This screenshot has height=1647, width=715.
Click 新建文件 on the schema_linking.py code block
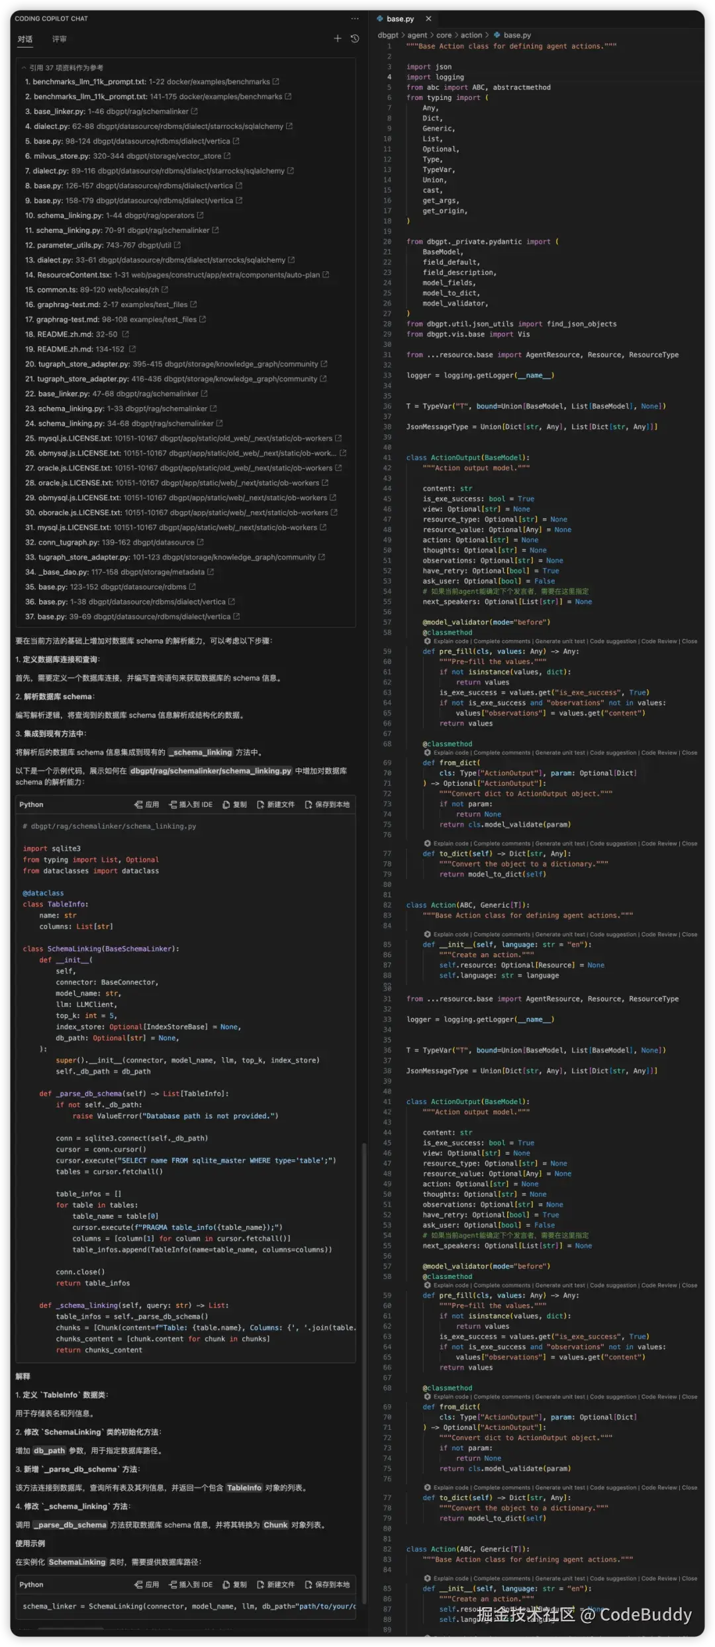(276, 805)
